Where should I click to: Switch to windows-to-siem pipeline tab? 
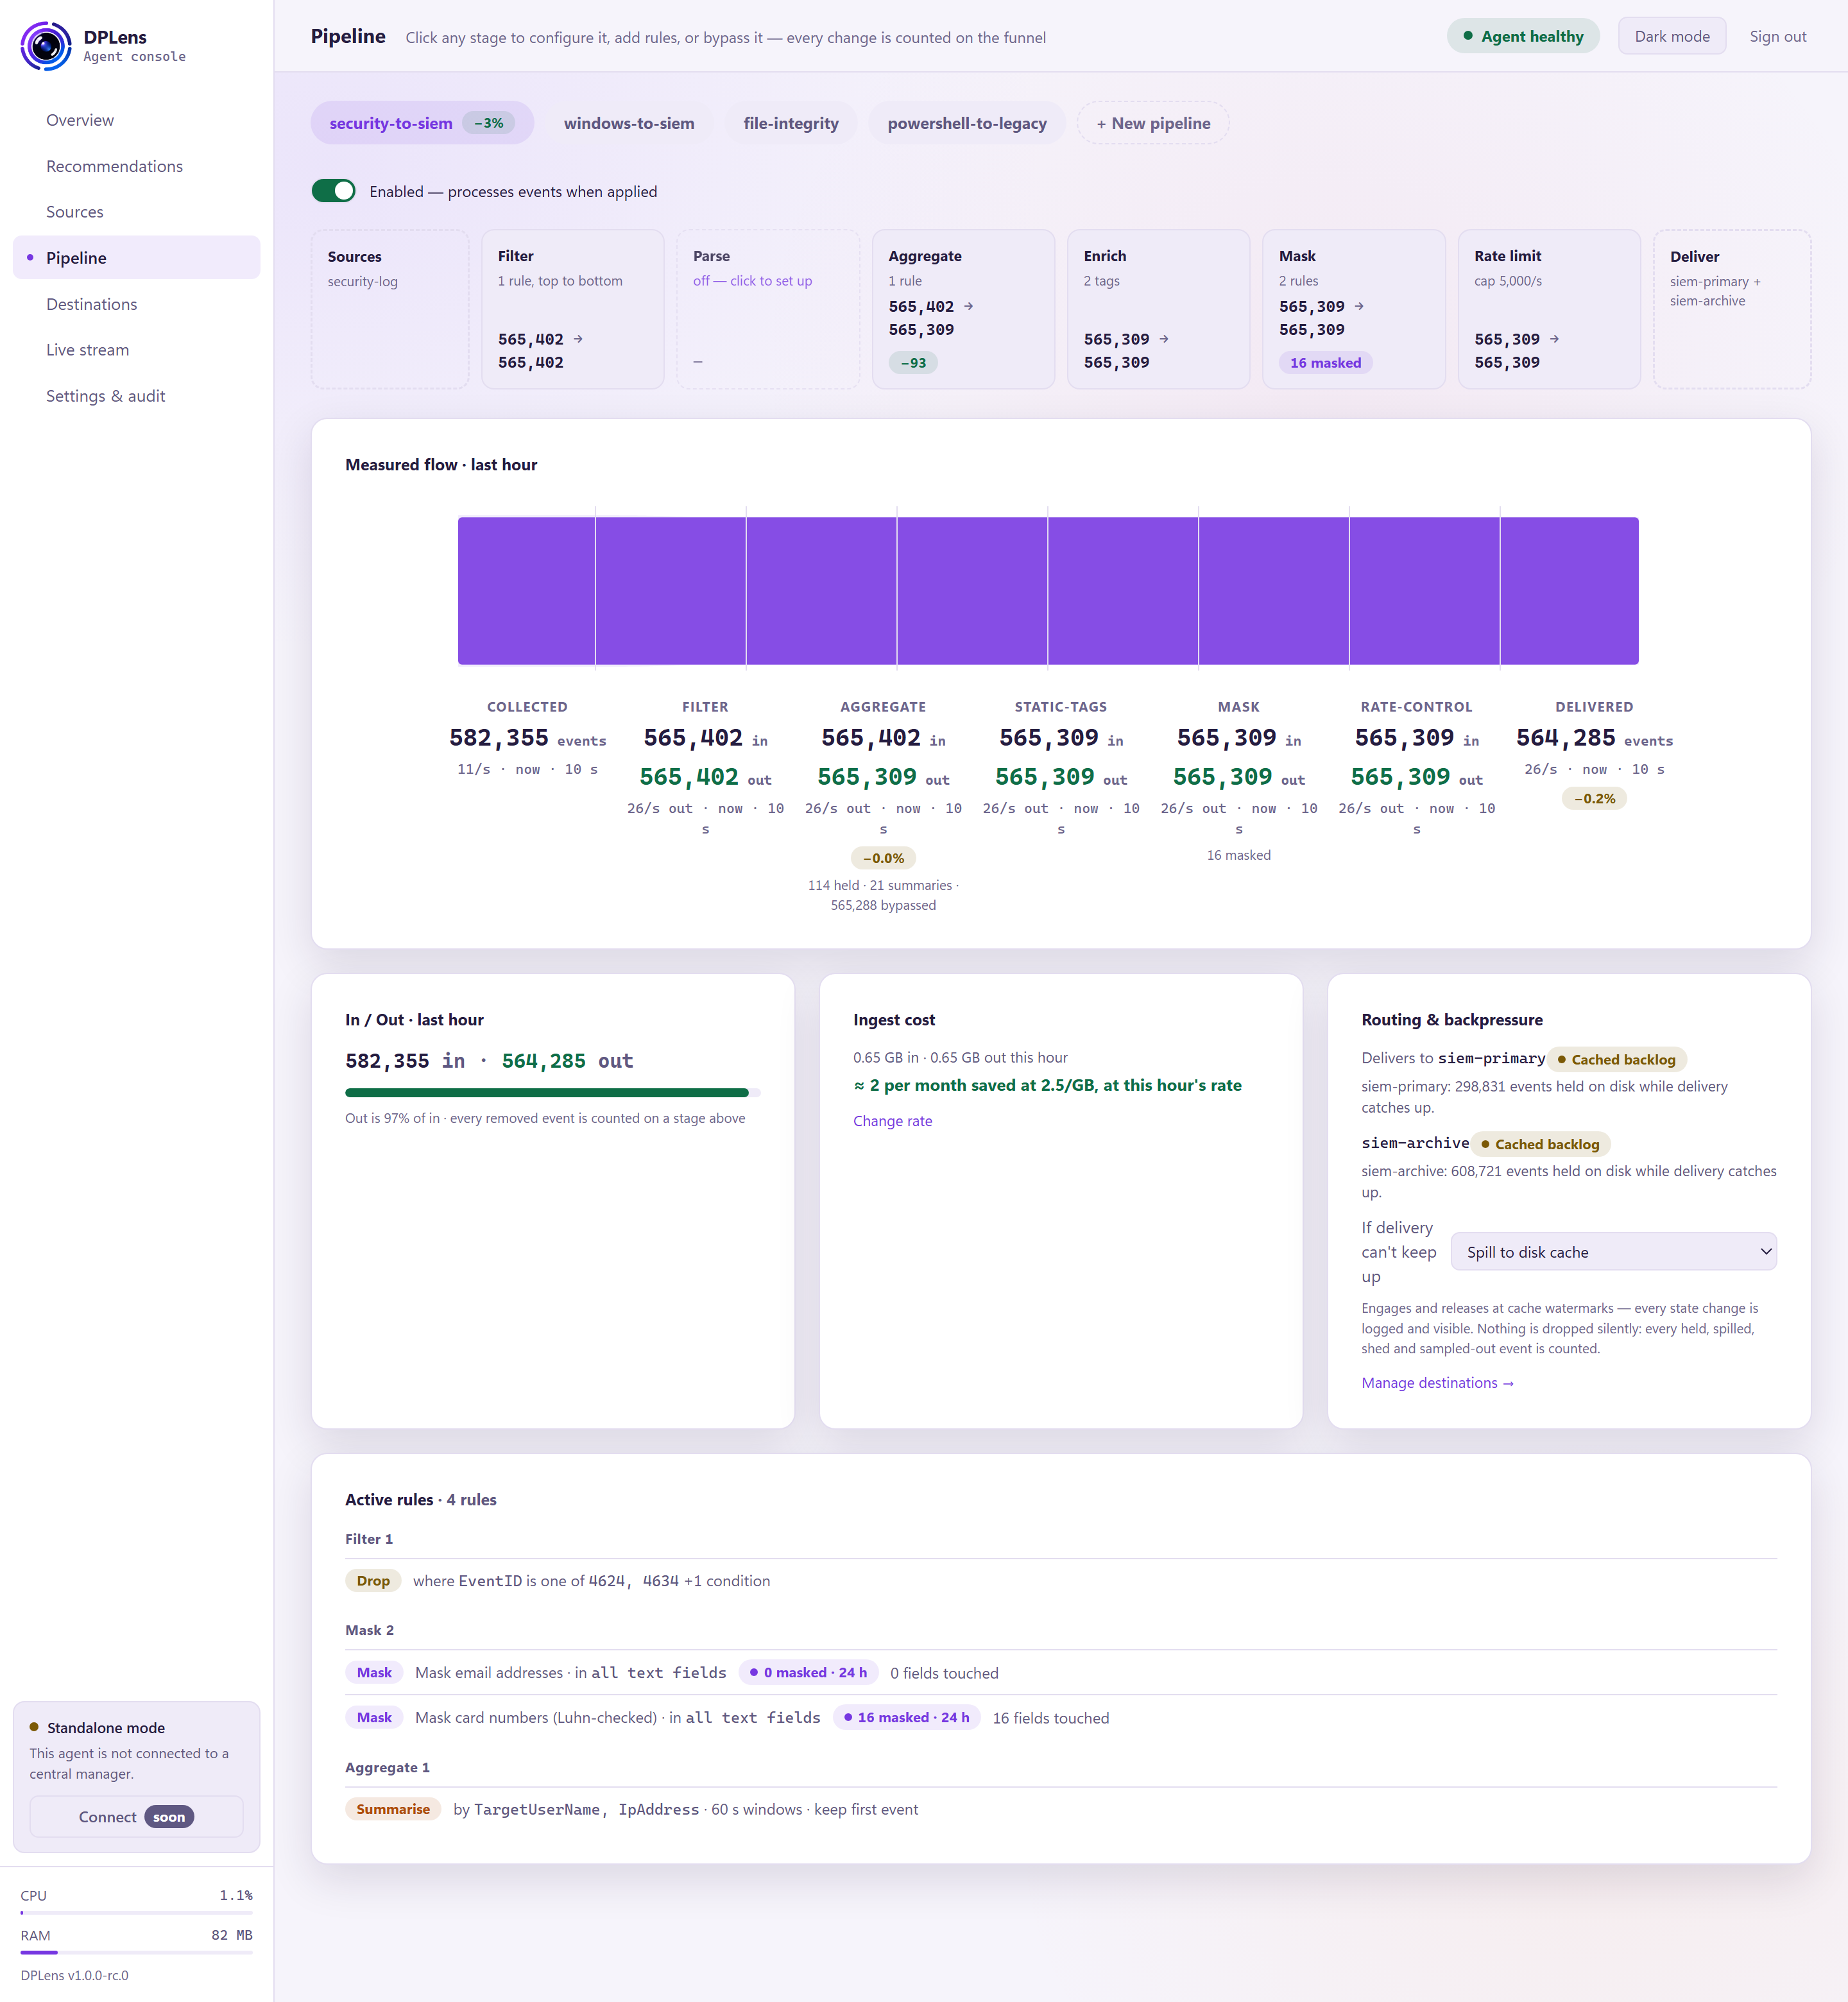[x=629, y=123]
